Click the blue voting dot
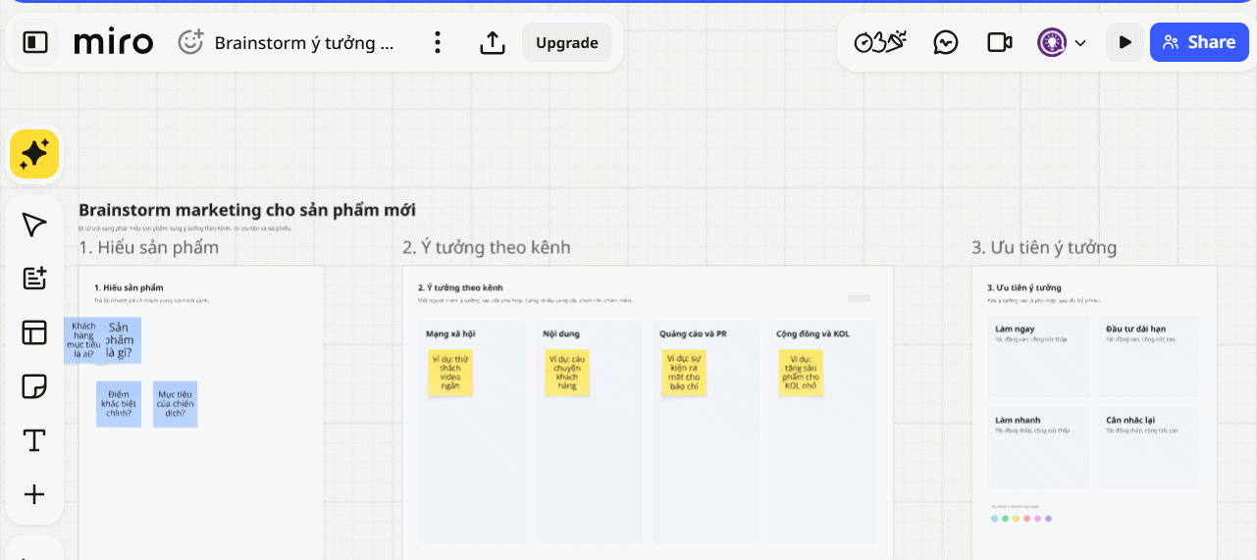This screenshot has width=1257, height=560. pyautogui.click(x=994, y=519)
